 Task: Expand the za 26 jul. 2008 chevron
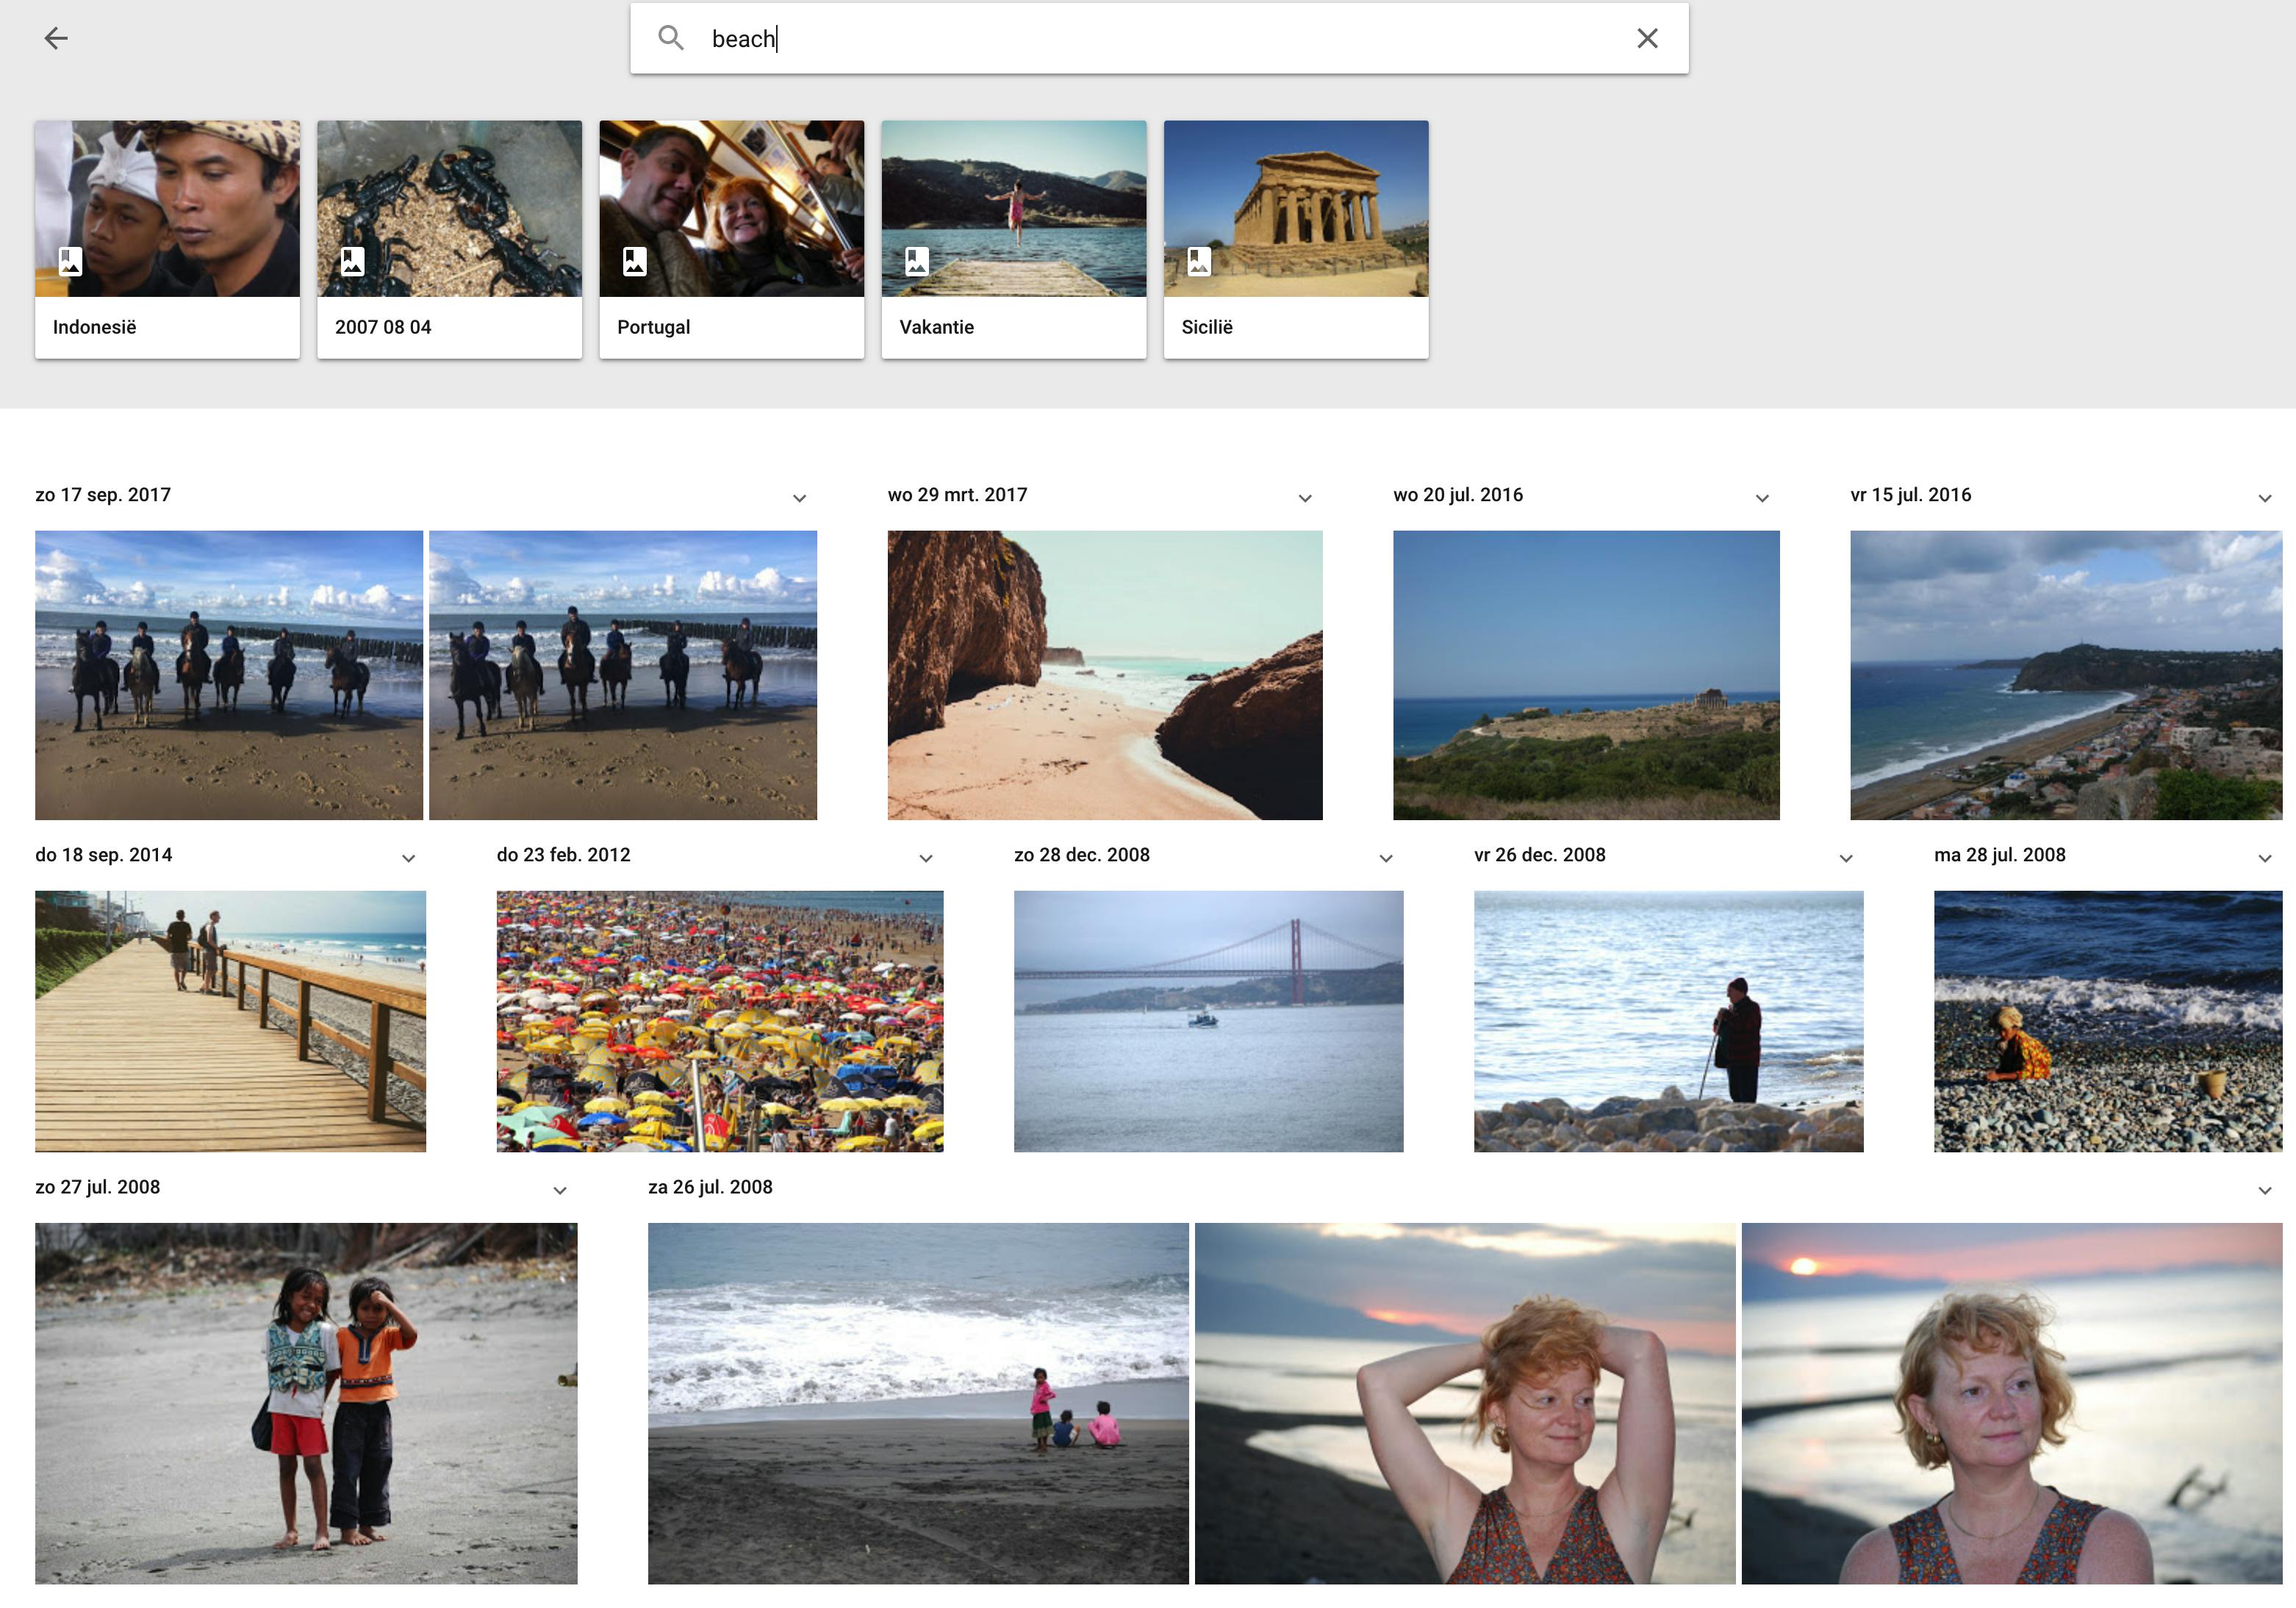coord(2264,1190)
